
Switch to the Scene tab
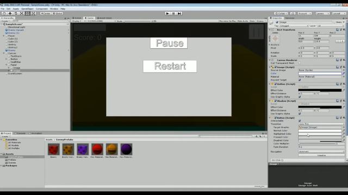point(77,18)
